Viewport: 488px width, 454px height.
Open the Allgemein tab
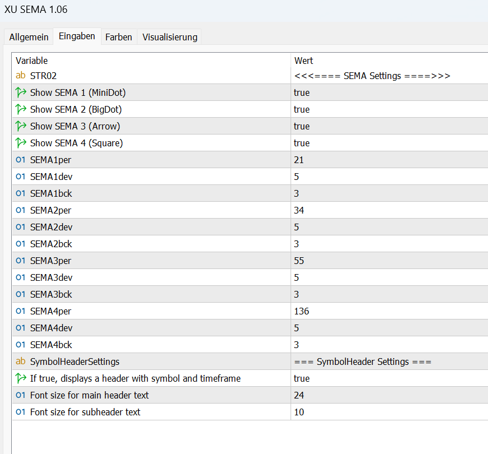tap(29, 37)
